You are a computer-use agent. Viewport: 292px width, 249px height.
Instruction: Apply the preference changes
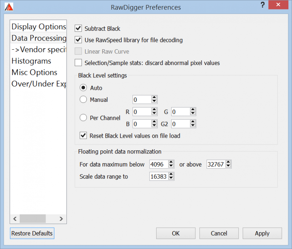262,233
